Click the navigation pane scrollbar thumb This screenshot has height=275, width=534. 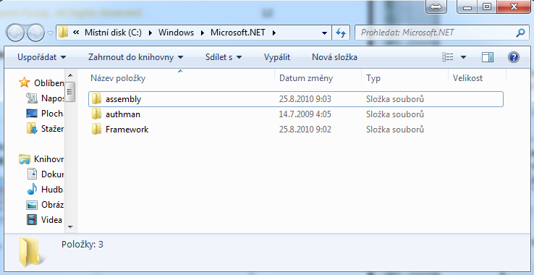(x=70, y=91)
